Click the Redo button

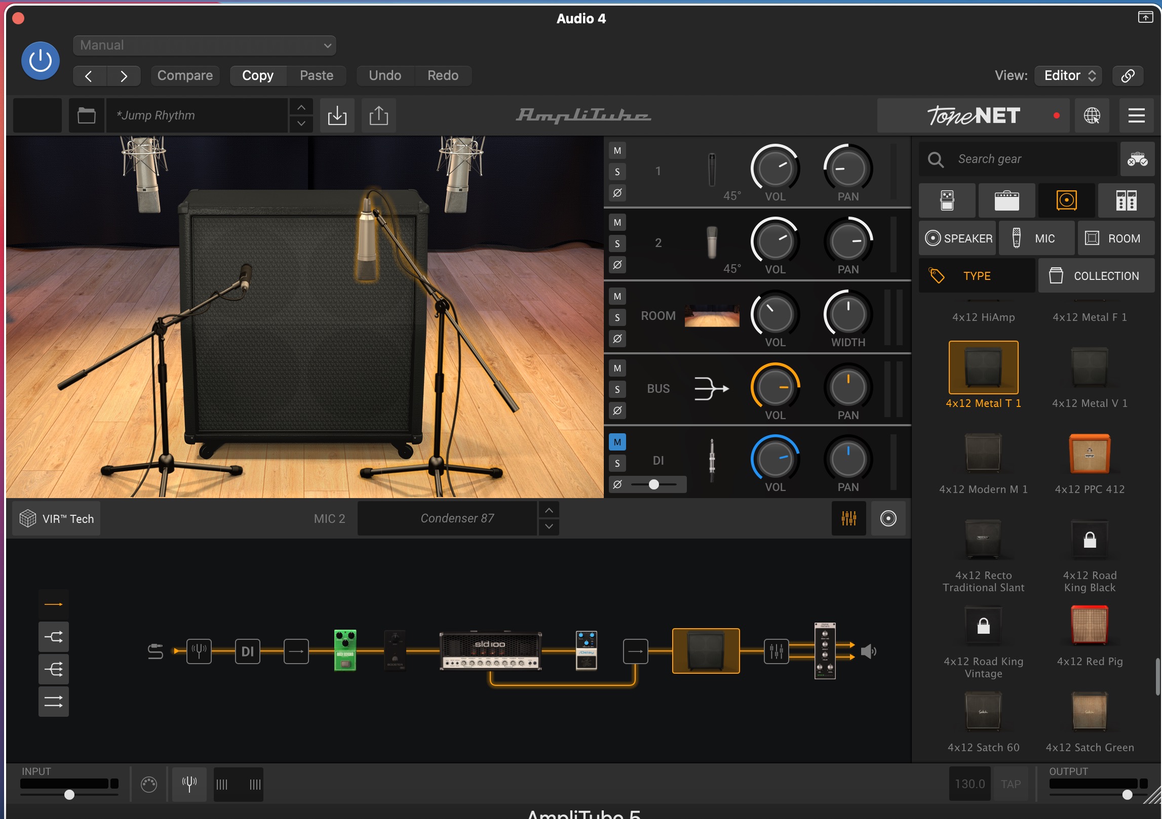click(443, 76)
